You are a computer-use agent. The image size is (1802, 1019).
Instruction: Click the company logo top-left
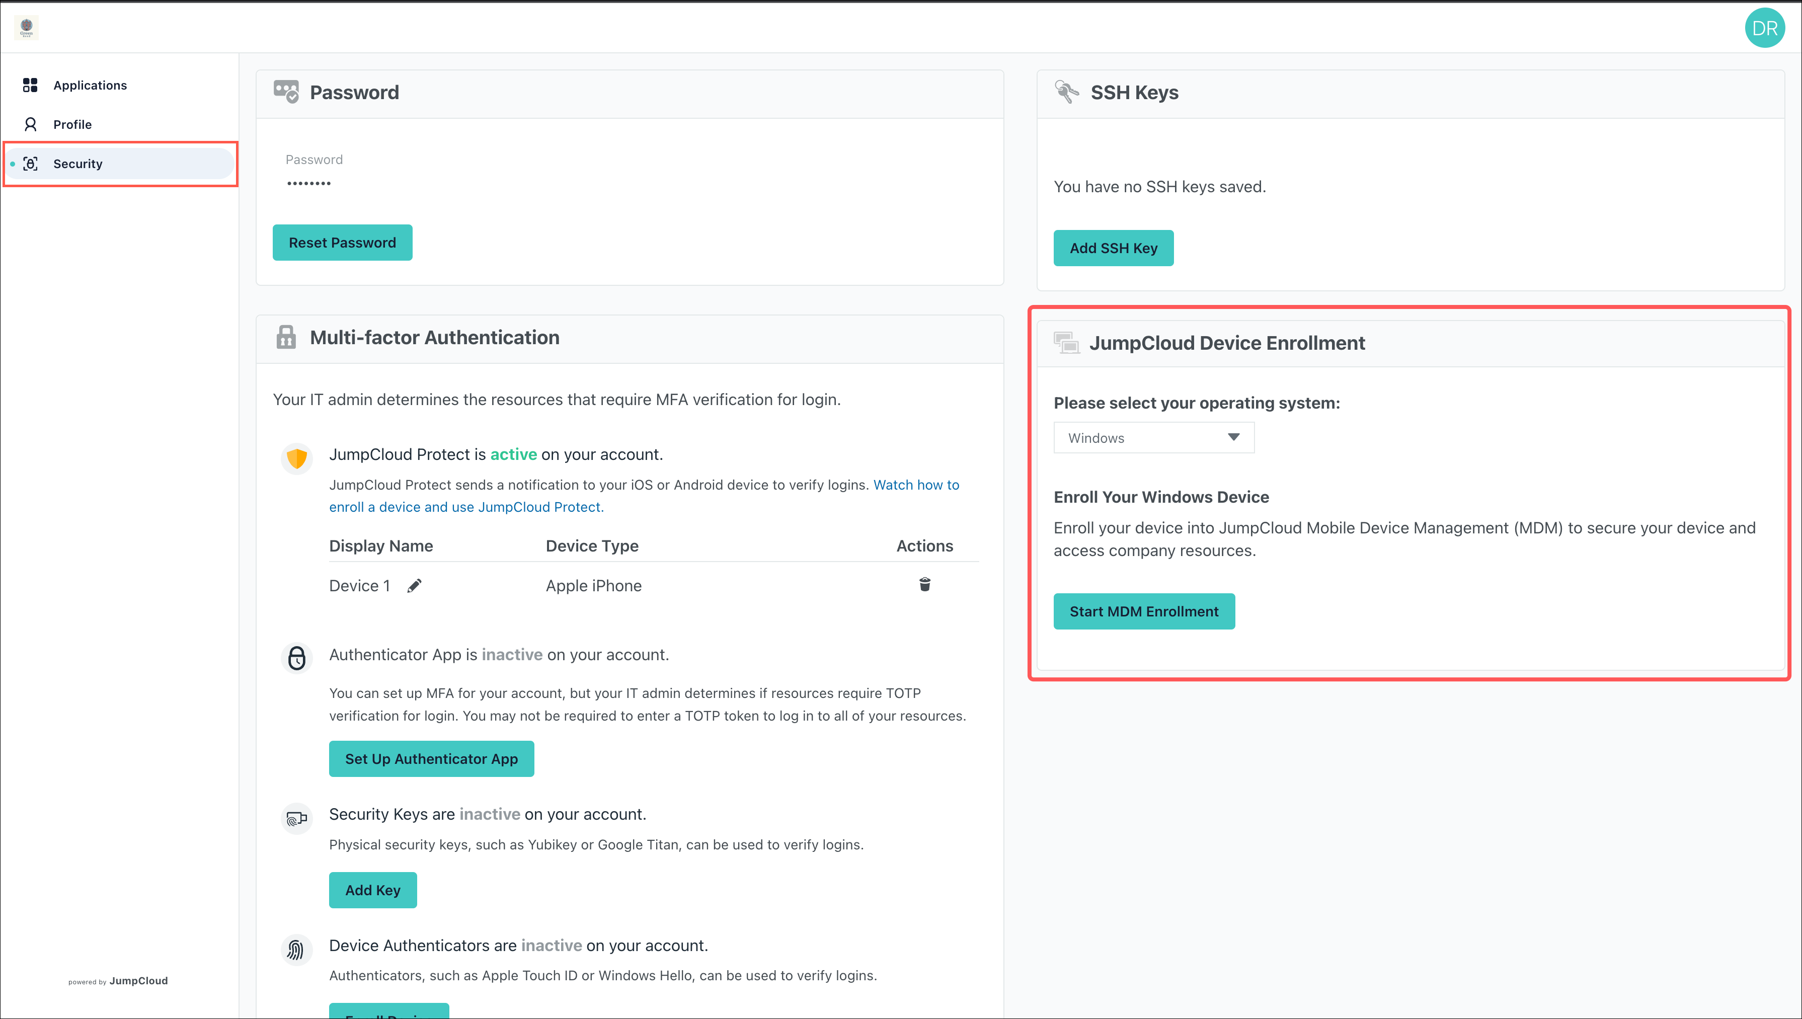27,27
